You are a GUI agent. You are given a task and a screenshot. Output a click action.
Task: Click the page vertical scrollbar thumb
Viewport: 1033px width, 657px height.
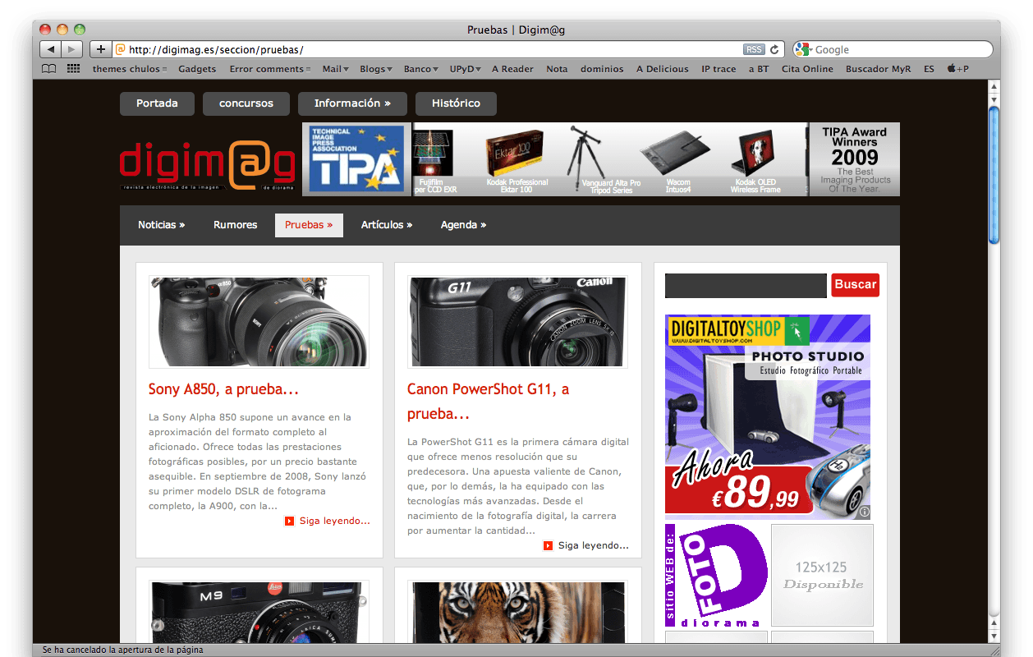tap(994, 174)
